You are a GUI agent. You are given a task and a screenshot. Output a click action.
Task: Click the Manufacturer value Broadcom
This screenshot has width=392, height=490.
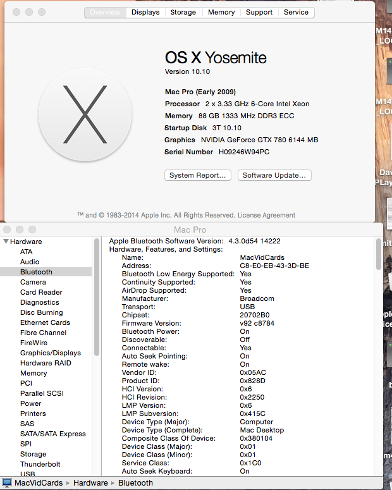tap(257, 298)
